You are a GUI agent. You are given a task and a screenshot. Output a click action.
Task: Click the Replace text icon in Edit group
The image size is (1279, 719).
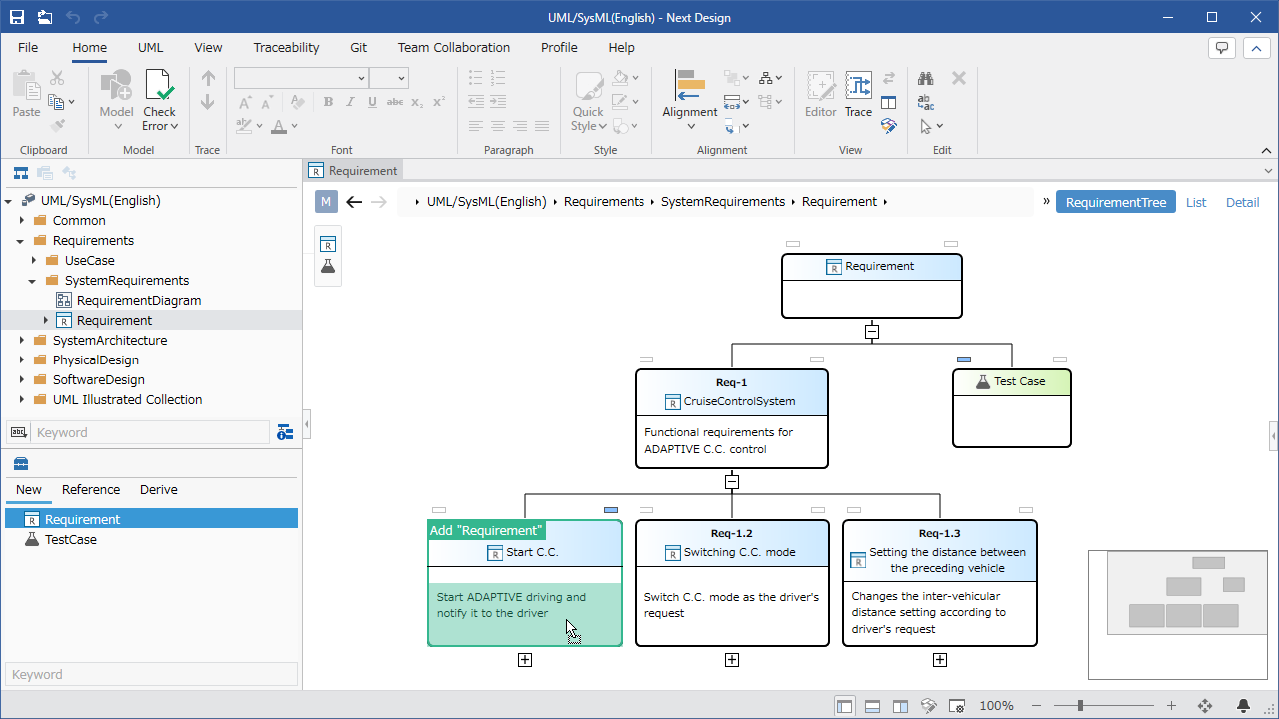(926, 102)
